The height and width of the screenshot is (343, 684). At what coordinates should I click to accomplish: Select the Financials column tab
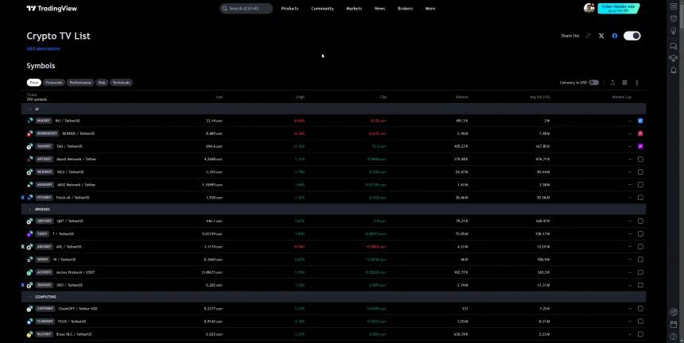pos(54,83)
